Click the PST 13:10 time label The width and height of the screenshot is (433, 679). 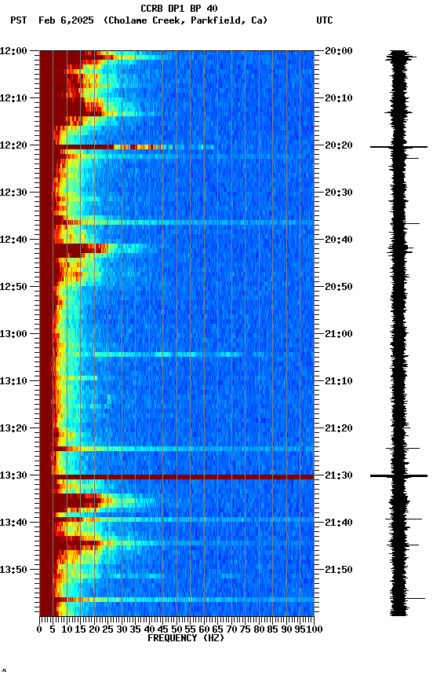pyautogui.click(x=13, y=381)
